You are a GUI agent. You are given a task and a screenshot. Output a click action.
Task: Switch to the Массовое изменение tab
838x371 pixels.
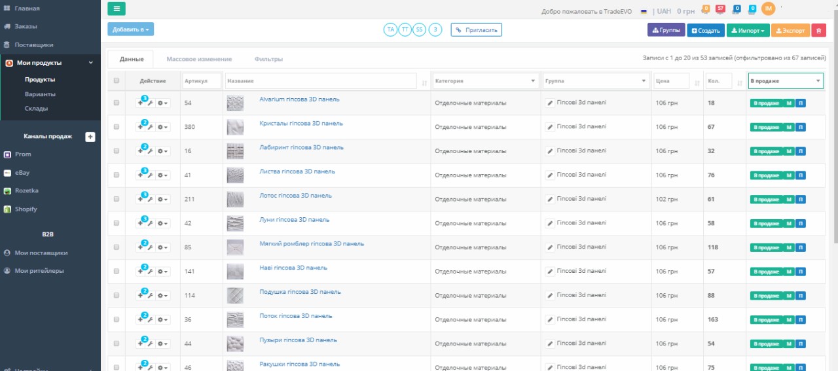tap(199, 59)
